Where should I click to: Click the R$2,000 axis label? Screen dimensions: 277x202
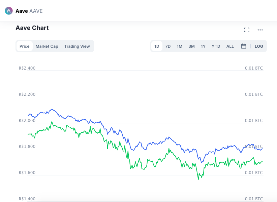click(x=27, y=121)
